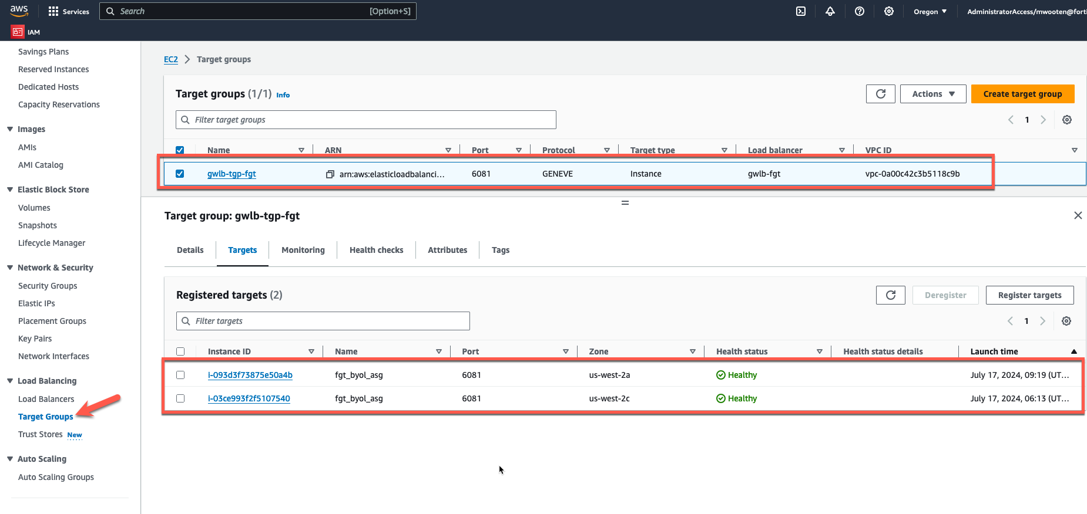This screenshot has width=1087, height=514.
Task: Go to next page of registered targets
Action: point(1043,321)
